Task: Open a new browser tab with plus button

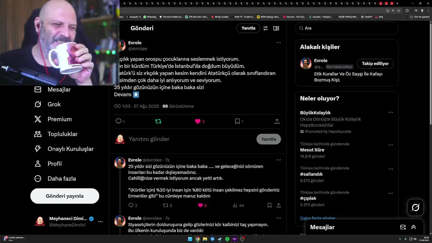Action: (397, 3)
